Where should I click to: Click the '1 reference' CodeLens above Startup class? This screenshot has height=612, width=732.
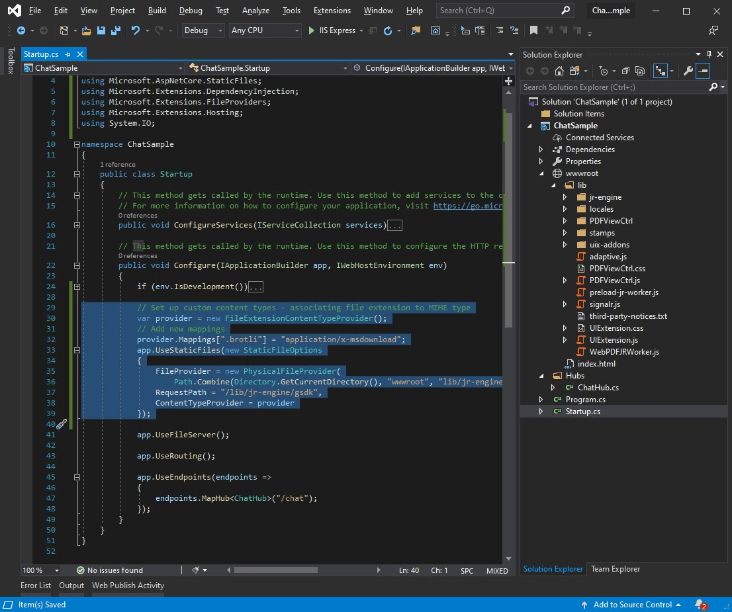pos(118,164)
